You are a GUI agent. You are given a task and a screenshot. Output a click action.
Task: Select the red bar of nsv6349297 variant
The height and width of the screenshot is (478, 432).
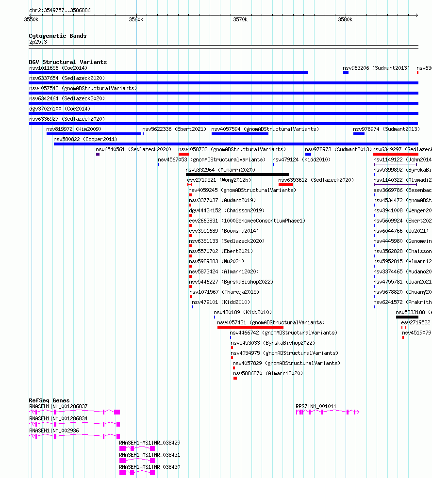(x=396, y=154)
